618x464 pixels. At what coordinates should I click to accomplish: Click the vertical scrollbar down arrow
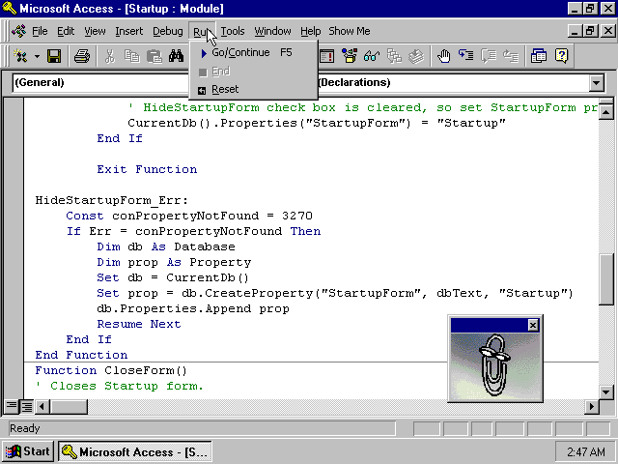tap(606, 391)
